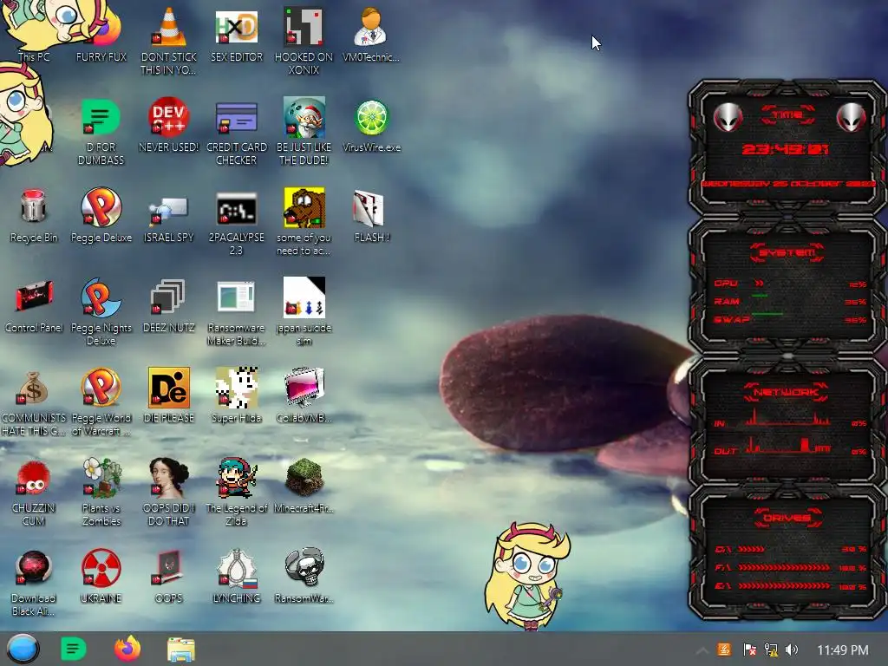888x666 pixels.
Task: Open the LYNCHING noose icon
Action: point(236,567)
